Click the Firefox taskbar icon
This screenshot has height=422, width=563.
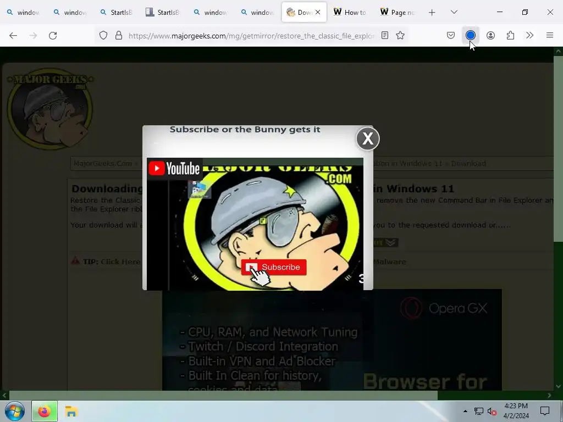point(45,411)
